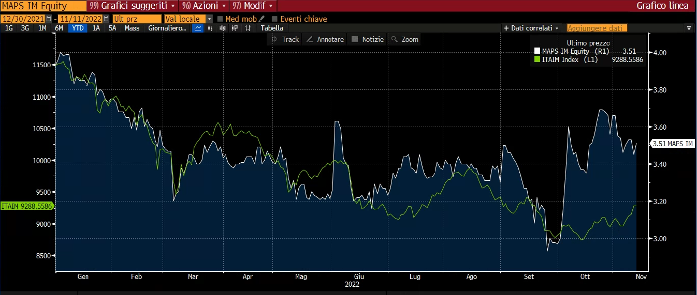Viewport: 697px width, 295px height.
Task: Open the Azioni menu
Action: coord(204,6)
